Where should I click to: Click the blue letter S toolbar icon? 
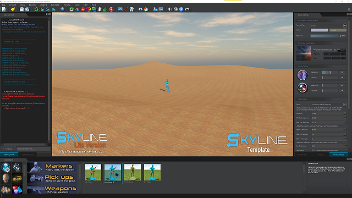[48, 9]
